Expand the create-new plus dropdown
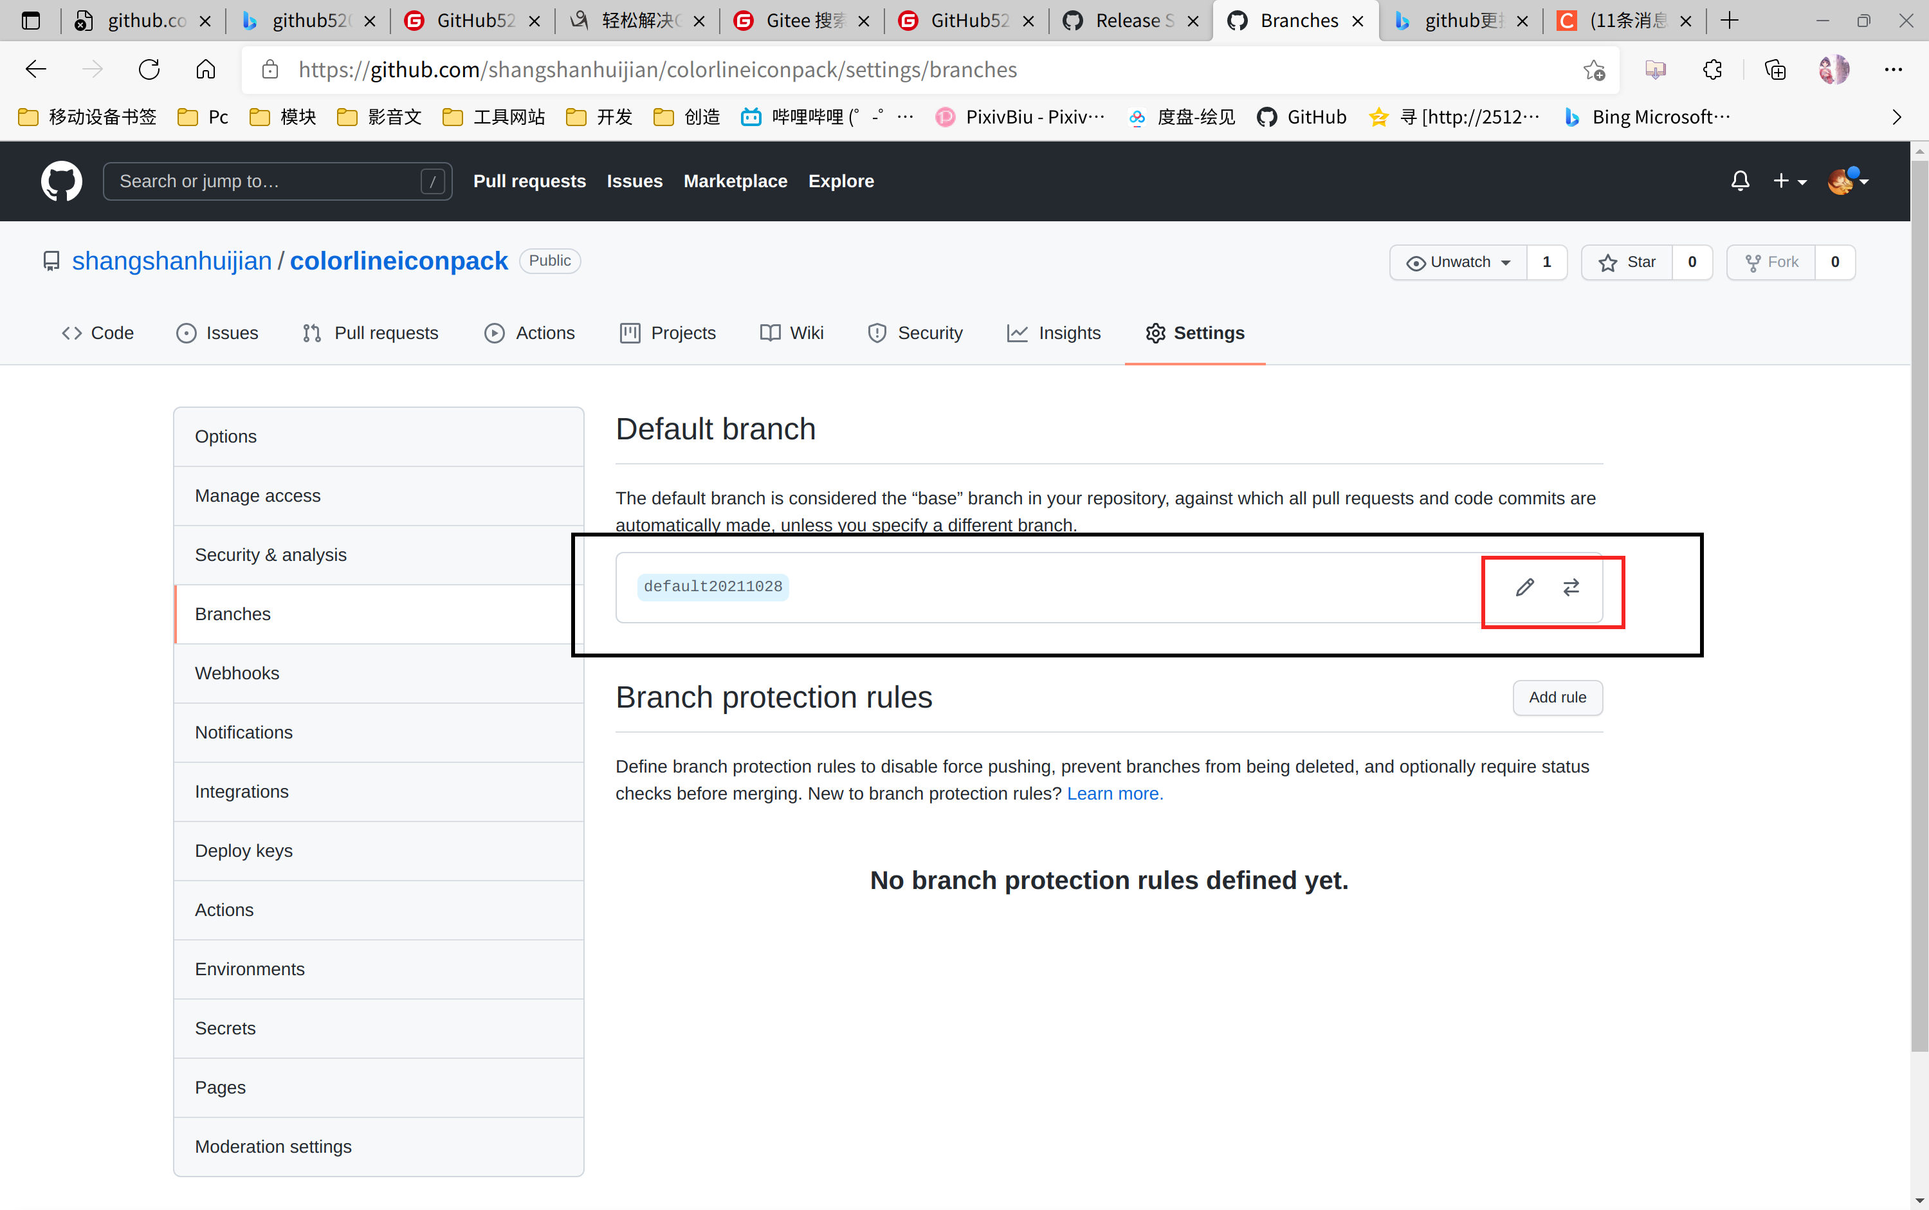Viewport: 1929px width, 1210px height. (x=1791, y=181)
